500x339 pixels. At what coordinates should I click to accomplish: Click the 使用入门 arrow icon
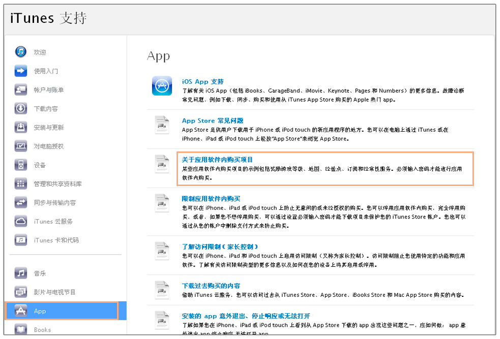pyautogui.click(x=21, y=71)
